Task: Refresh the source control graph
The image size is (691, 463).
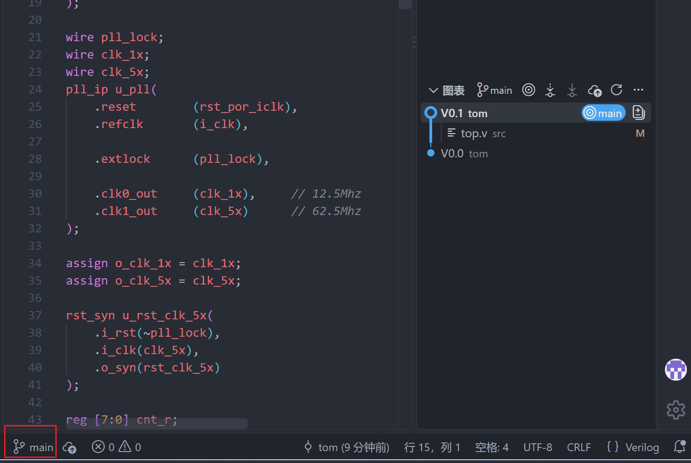Action: point(616,90)
